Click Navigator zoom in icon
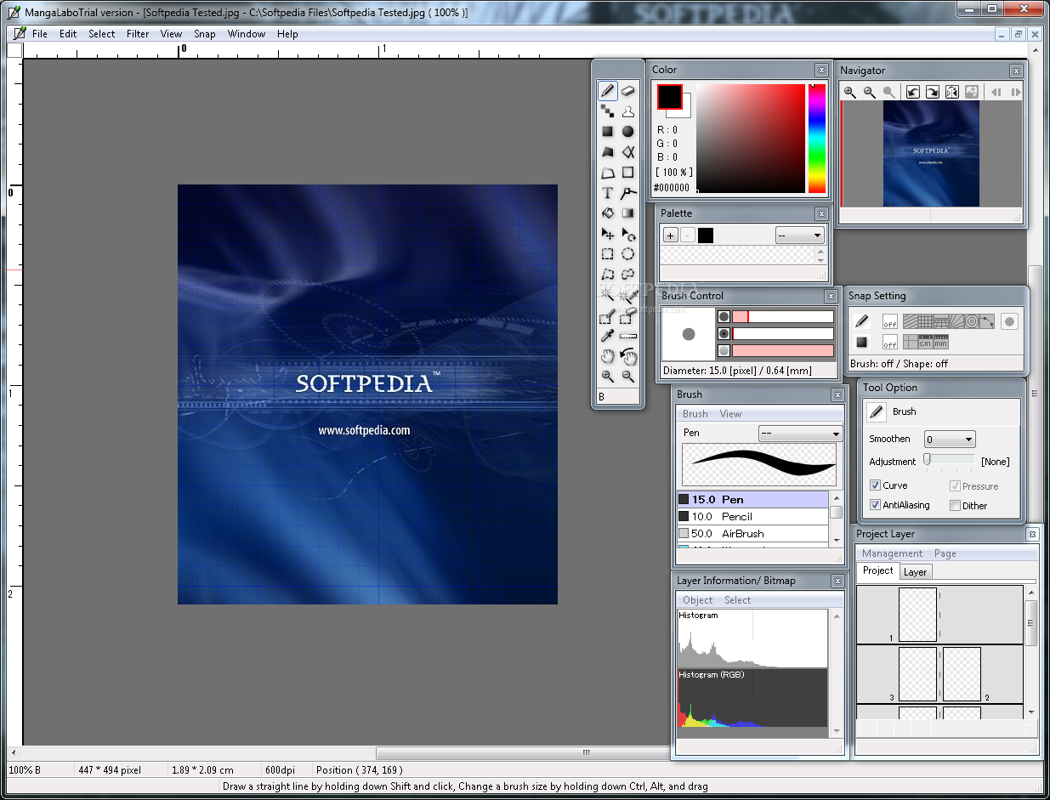The image size is (1050, 800). point(849,92)
